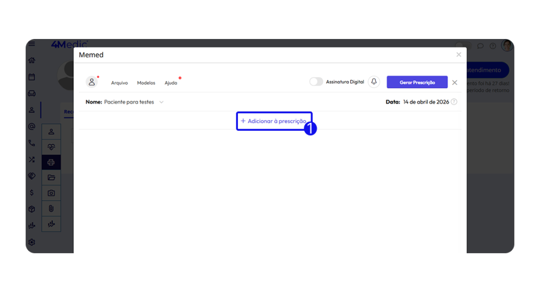Screen dimensions: 540x289
Task: Open the Arquivo menu
Action: (119, 83)
